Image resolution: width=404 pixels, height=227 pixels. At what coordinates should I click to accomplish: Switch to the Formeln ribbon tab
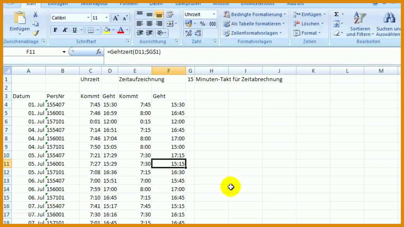(x=129, y=4)
